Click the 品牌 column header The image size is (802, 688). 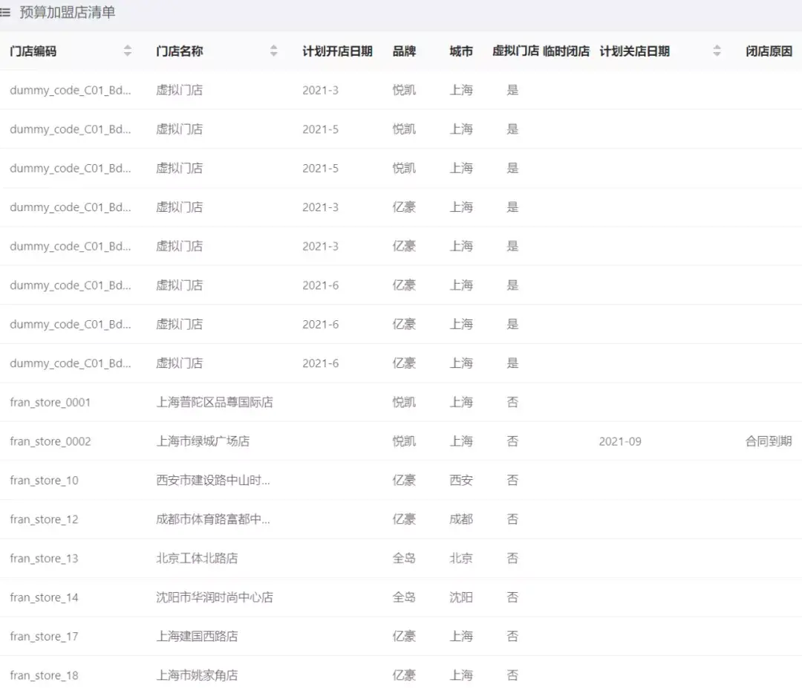click(403, 51)
